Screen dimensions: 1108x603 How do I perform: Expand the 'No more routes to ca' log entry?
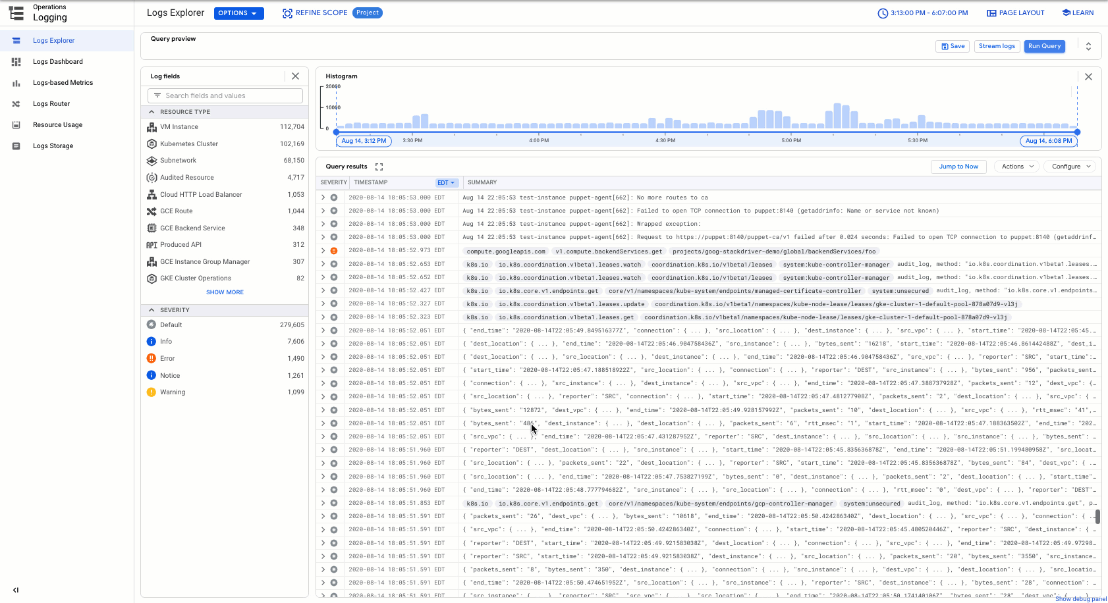323,197
